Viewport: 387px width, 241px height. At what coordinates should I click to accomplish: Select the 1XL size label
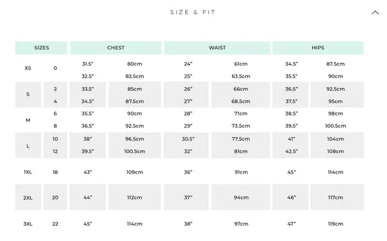[x=28, y=172]
